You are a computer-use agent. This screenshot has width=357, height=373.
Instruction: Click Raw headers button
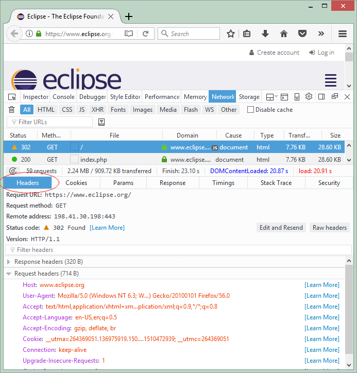pyautogui.click(x=329, y=228)
